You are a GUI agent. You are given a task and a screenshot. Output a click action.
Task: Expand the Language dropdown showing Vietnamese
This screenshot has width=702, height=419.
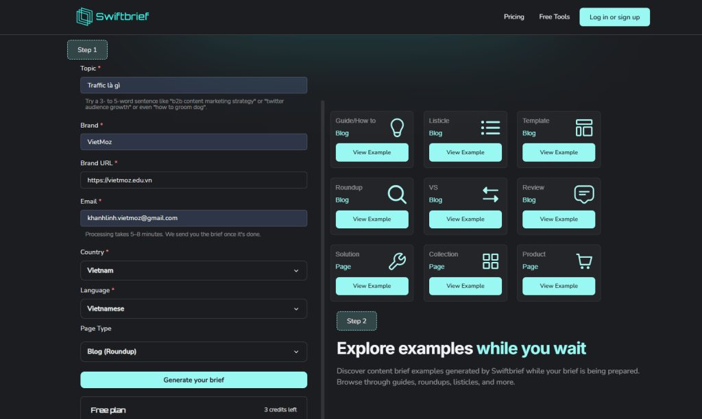point(193,309)
